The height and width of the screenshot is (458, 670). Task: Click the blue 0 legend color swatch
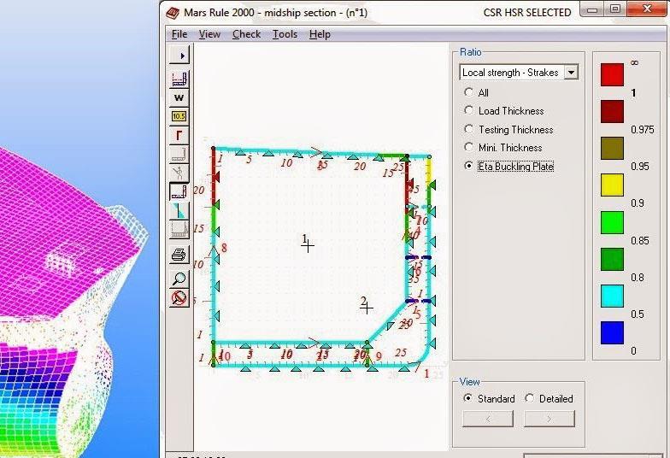click(x=612, y=333)
